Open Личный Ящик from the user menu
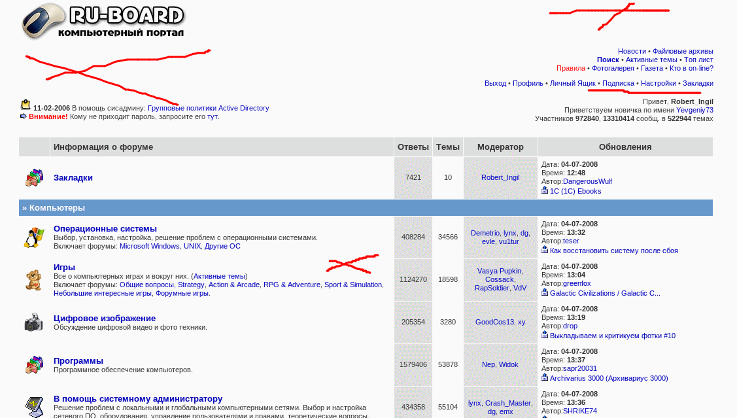The width and height of the screenshot is (737, 418). pos(572,83)
